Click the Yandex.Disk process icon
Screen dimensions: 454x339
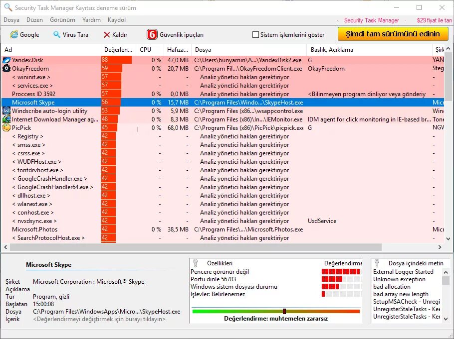[x=6, y=60]
